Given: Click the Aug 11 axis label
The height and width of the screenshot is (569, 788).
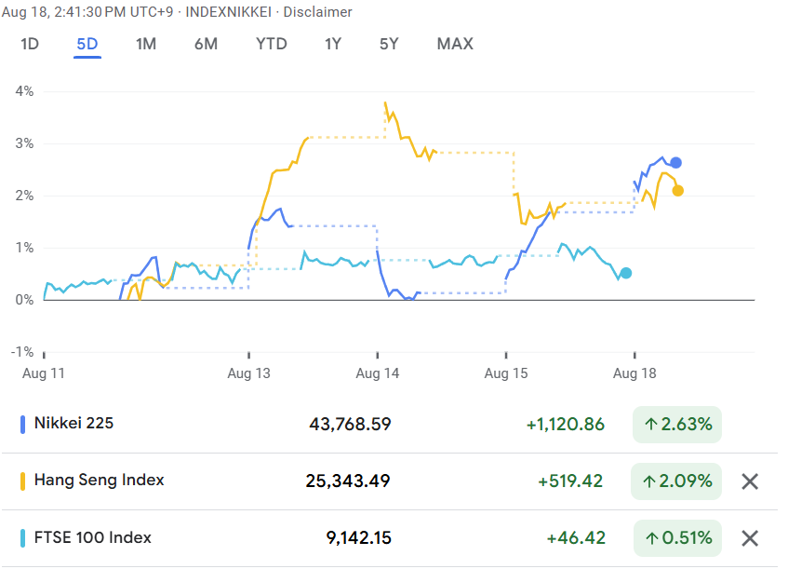Looking at the screenshot, I should tap(44, 373).
